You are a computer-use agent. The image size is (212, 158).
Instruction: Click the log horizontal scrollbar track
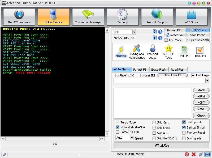point(53,139)
